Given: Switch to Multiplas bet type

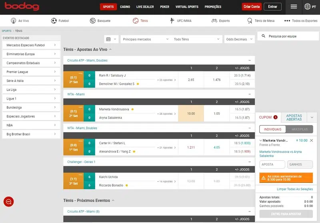Looking at the screenshot, I should click(299, 129).
